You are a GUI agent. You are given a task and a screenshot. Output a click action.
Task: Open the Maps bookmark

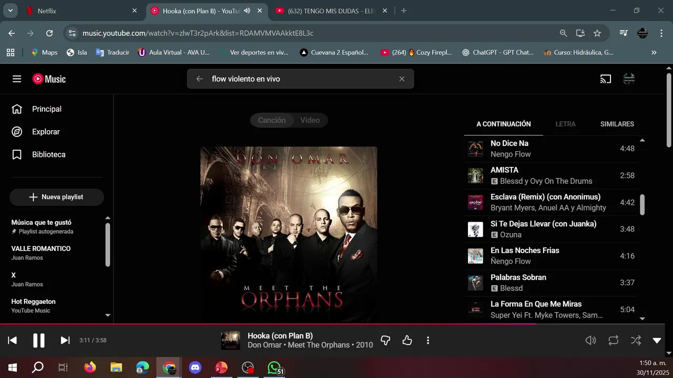point(44,52)
